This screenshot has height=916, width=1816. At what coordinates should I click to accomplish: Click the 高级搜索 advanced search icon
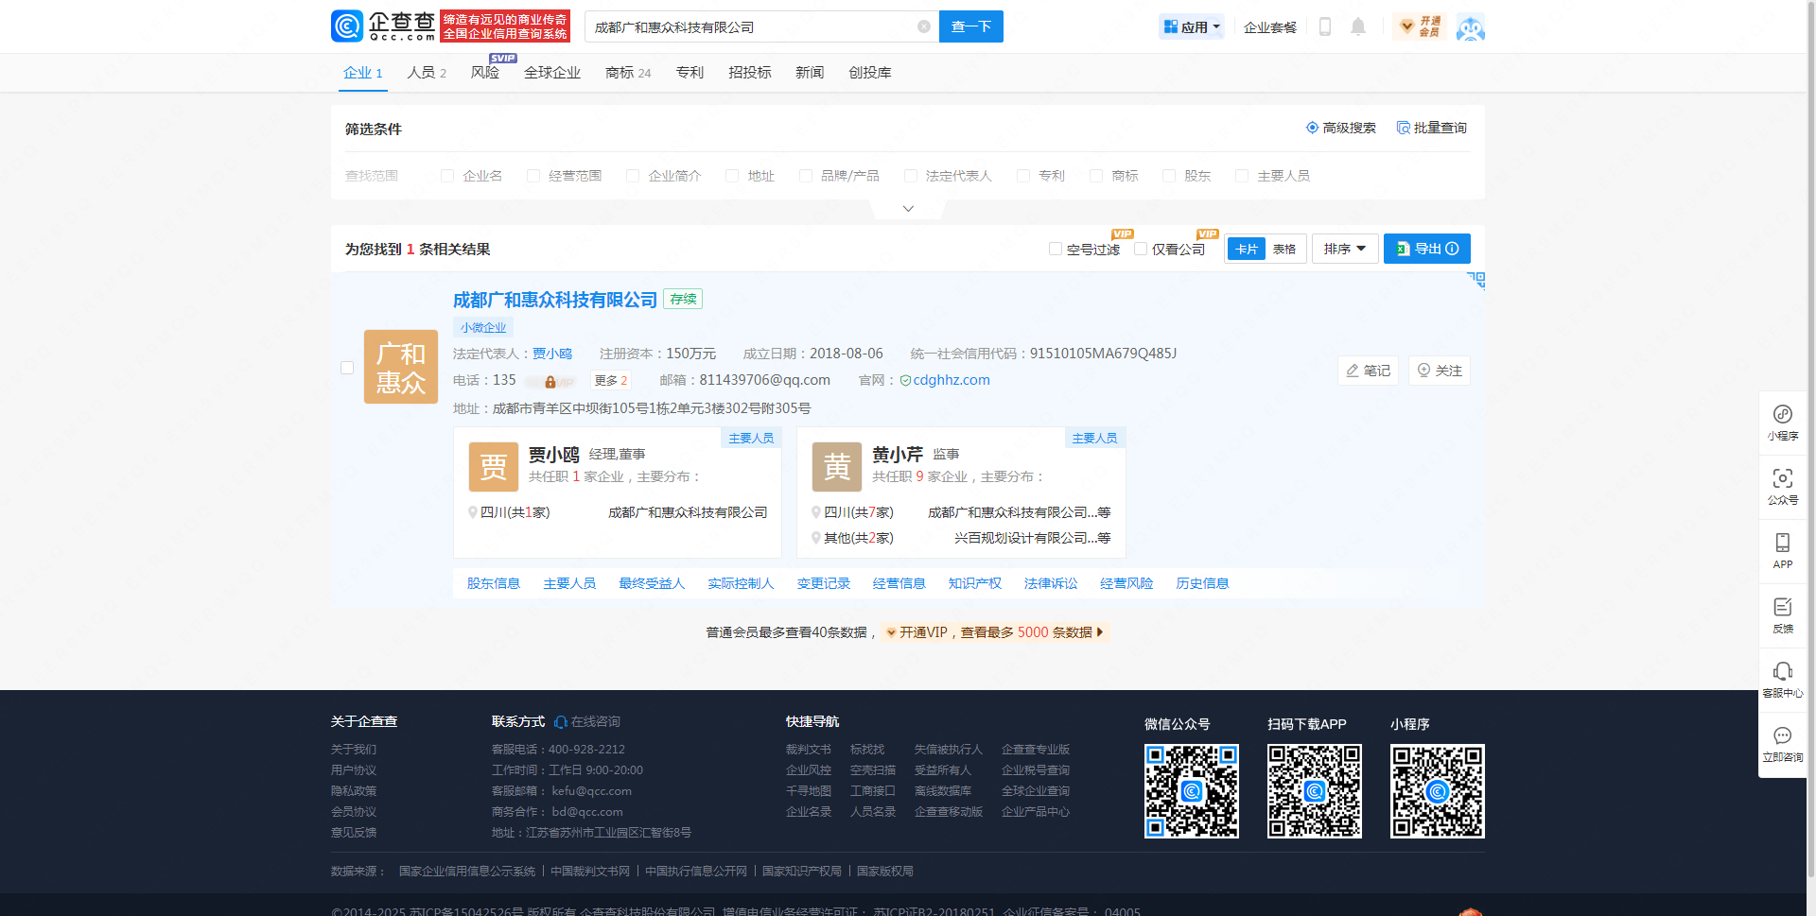pyautogui.click(x=1312, y=128)
